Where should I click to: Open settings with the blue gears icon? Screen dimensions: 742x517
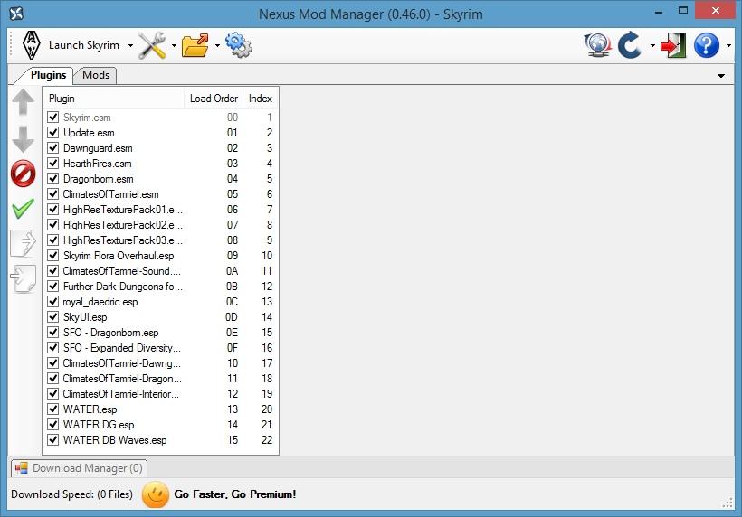click(x=239, y=45)
